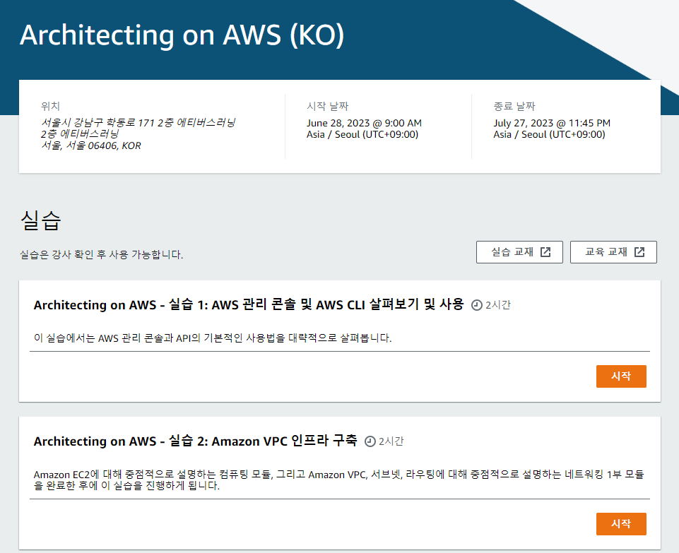The height and width of the screenshot is (553, 679).
Task: Click the external link icon on 교육 교재
Action: click(x=639, y=252)
